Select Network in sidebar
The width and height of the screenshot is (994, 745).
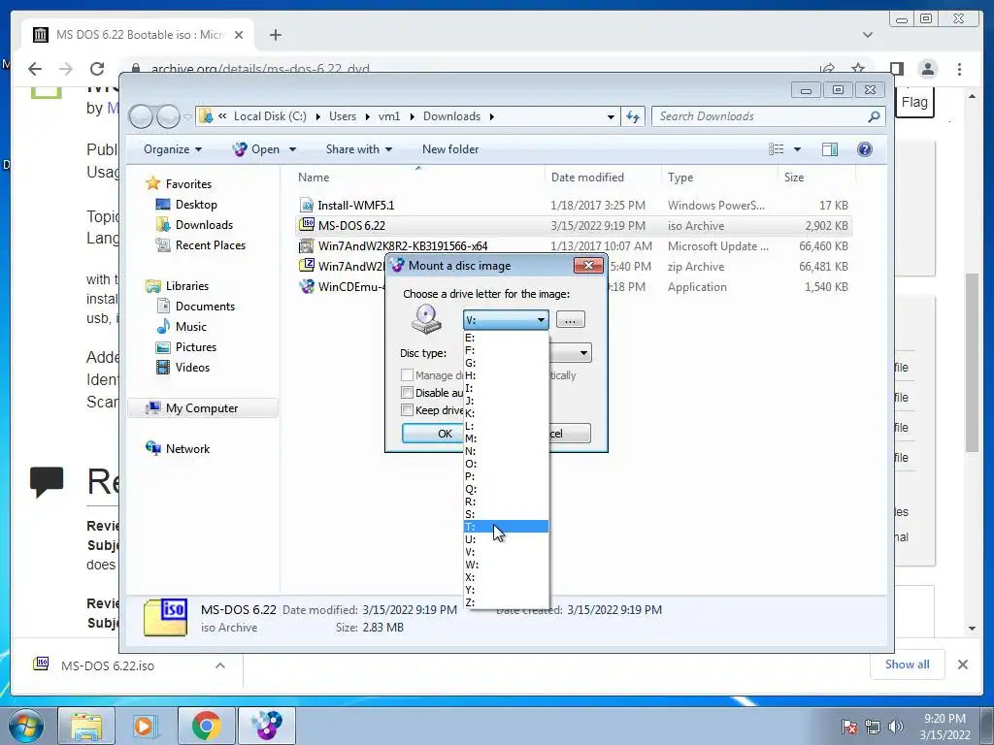[x=187, y=449]
